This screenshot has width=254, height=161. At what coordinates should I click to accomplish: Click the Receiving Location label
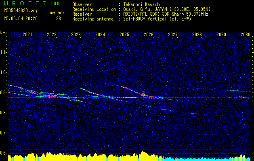94,9
